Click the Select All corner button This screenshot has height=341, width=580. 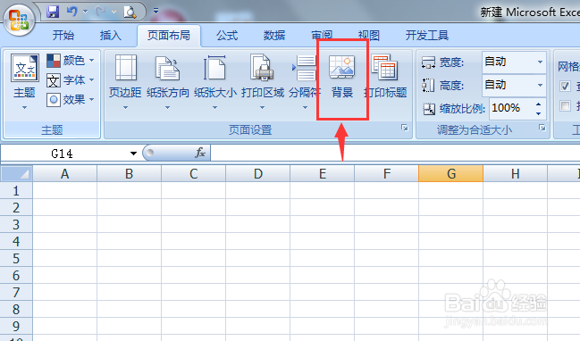[17, 174]
